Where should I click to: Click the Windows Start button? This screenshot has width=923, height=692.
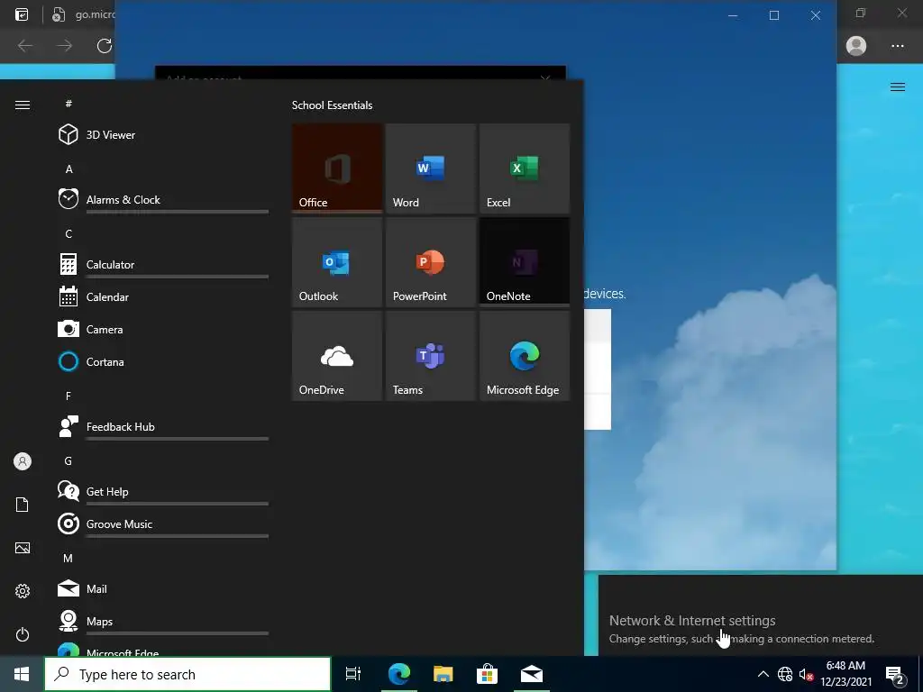click(22, 674)
